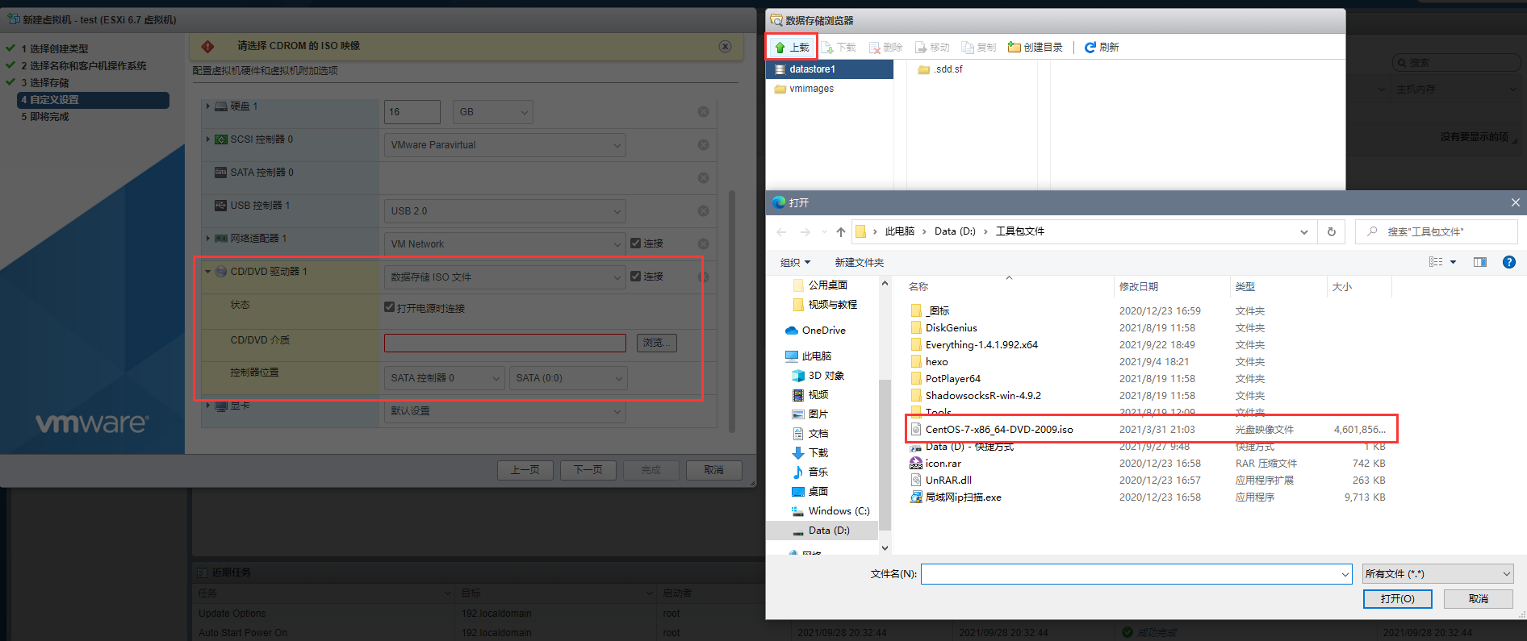Remove the SATA controller 0 device

click(703, 178)
